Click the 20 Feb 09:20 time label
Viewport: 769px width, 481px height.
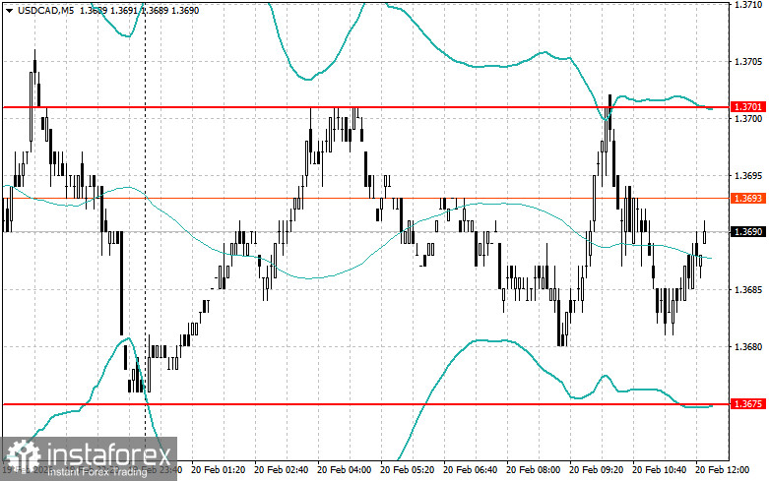(x=597, y=470)
